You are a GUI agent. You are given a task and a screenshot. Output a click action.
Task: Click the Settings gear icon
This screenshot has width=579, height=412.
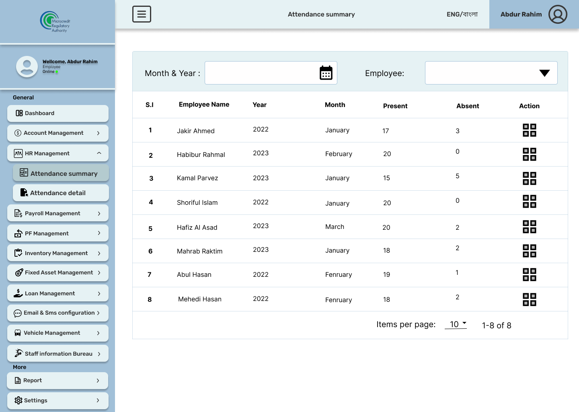tap(18, 400)
